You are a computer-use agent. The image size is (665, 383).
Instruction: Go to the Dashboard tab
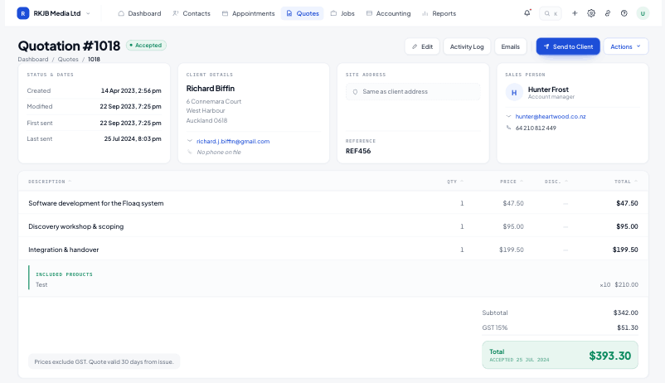click(x=139, y=13)
